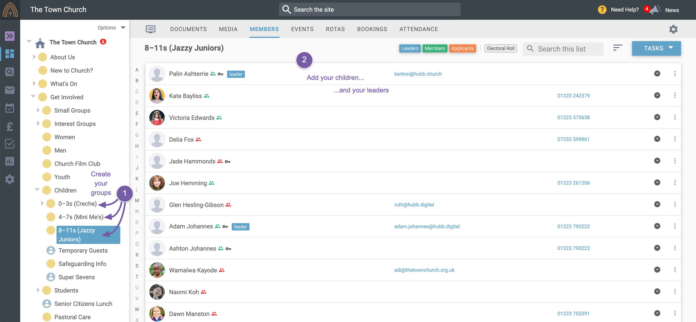This screenshot has width=696, height=322.
Task: Open the mail icon in left sidebar
Action: 10,90
